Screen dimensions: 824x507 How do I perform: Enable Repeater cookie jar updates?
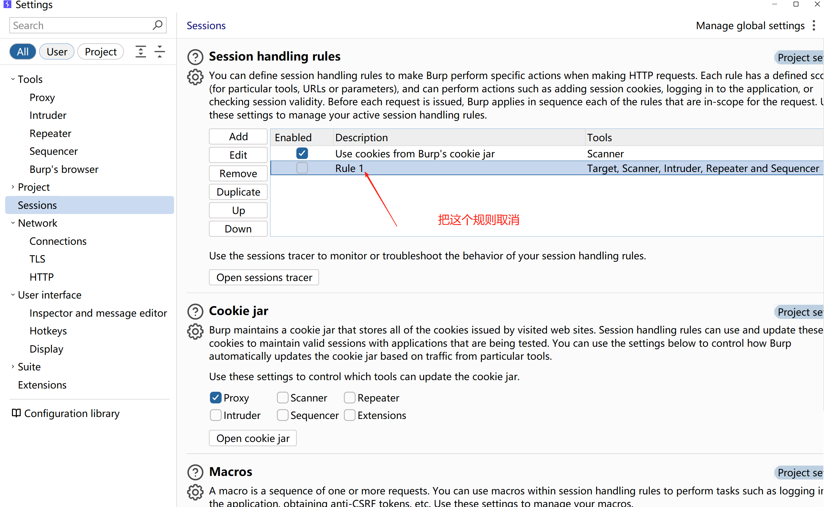[349, 398]
